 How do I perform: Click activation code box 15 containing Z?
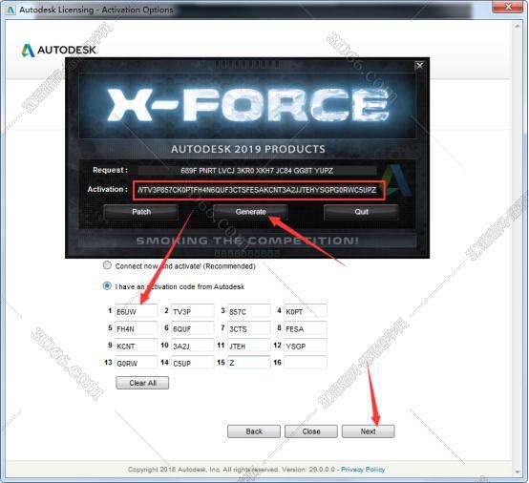pyautogui.click(x=249, y=363)
